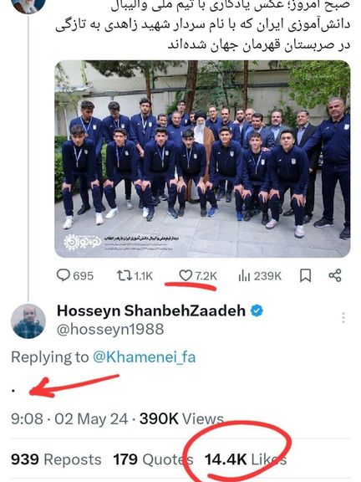Screen dimensions: 361x482
Task: View the 179 Quotes list
Action: tap(153, 459)
